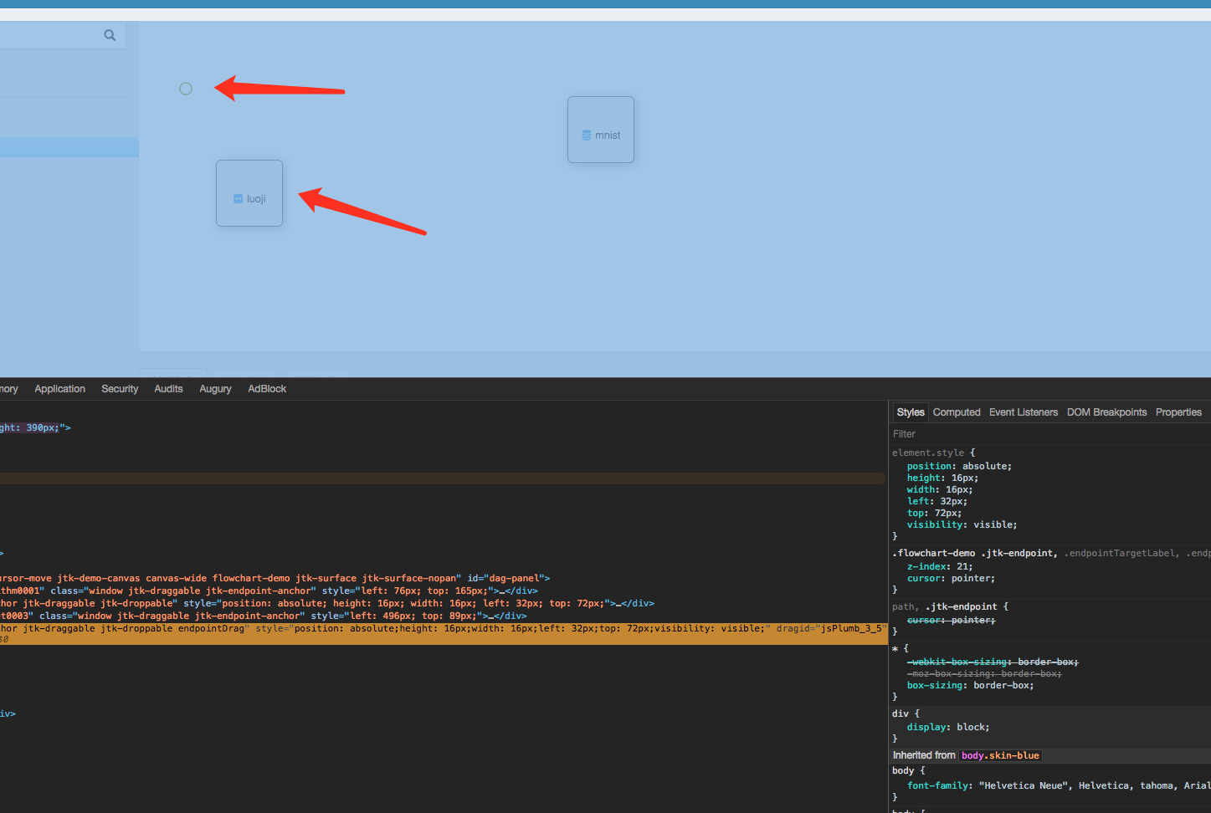The height and width of the screenshot is (813, 1211).
Task: Open the Application panel in DevTools
Action: pyautogui.click(x=59, y=388)
